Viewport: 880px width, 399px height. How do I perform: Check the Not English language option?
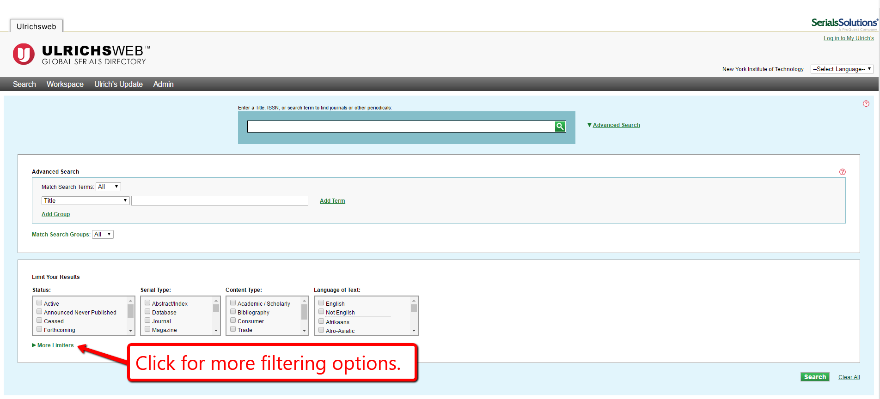click(321, 312)
